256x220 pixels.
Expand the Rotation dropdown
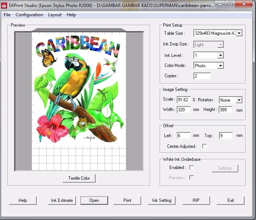tap(239, 100)
